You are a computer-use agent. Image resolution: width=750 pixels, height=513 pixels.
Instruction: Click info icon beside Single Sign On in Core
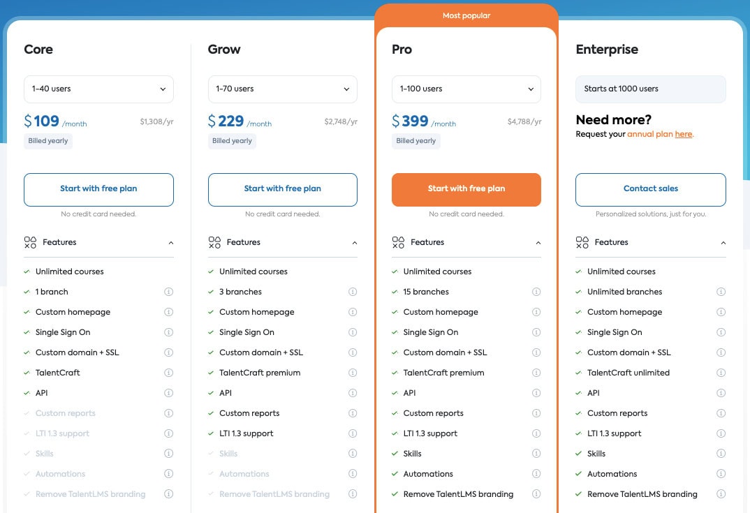click(168, 332)
